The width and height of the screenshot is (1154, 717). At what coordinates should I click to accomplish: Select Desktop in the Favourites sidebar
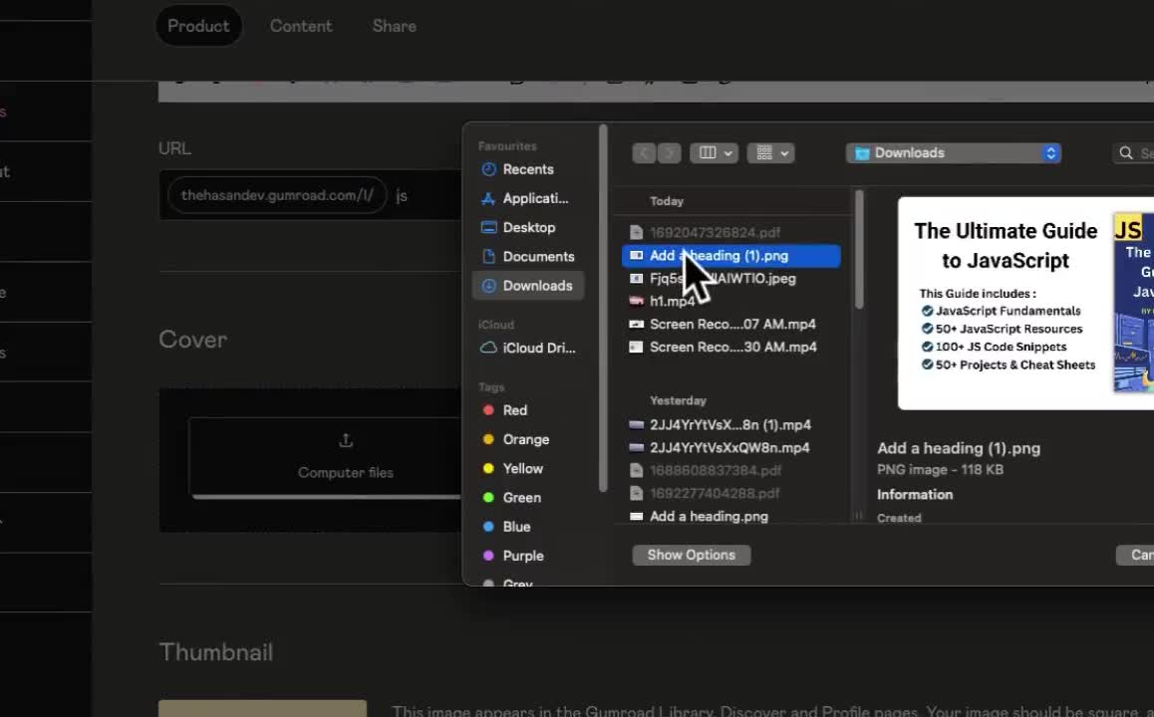(528, 227)
